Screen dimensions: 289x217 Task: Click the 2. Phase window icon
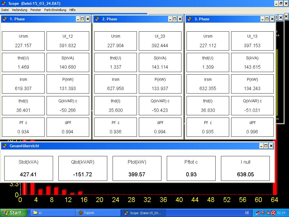click(97, 19)
